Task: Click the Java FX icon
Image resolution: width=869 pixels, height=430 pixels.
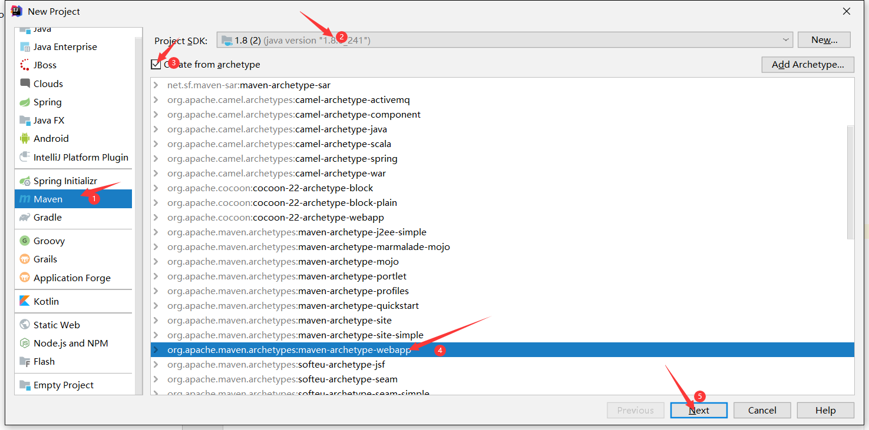Action: click(x=25, y=121)
